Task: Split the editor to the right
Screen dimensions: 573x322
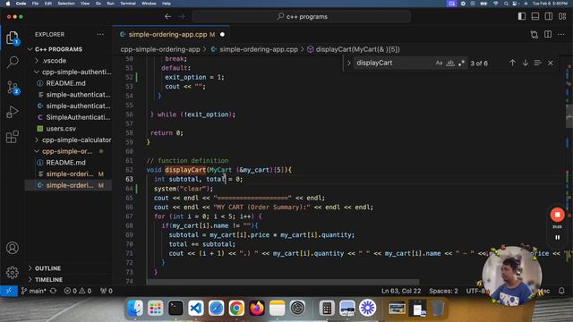Action: coord(548,34)
